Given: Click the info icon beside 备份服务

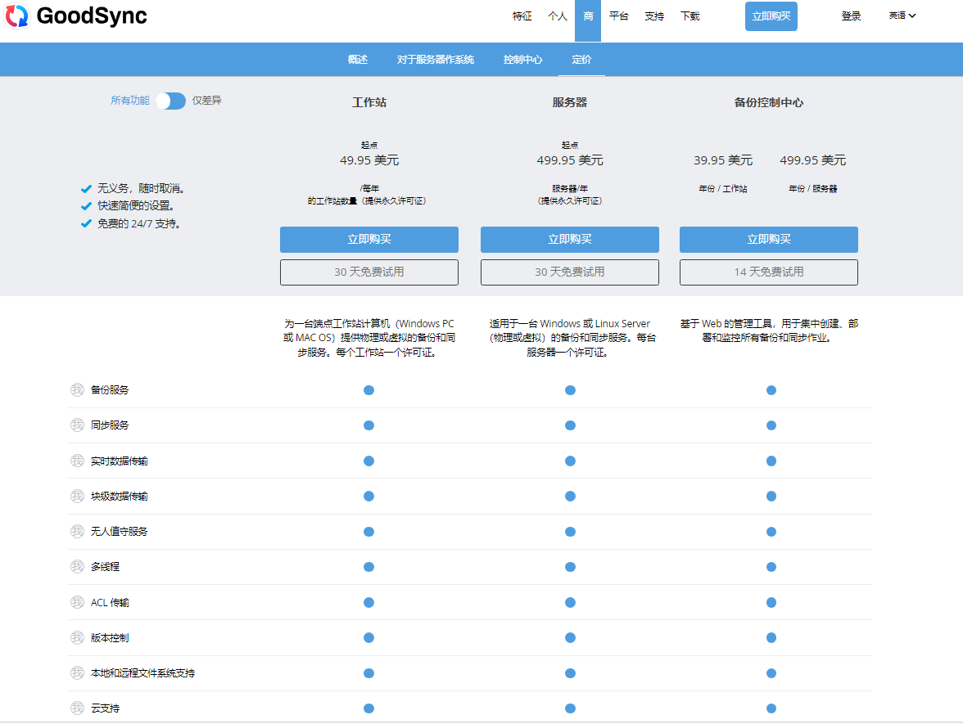Looking at the screenshot, I should click(x=77, y=390).
